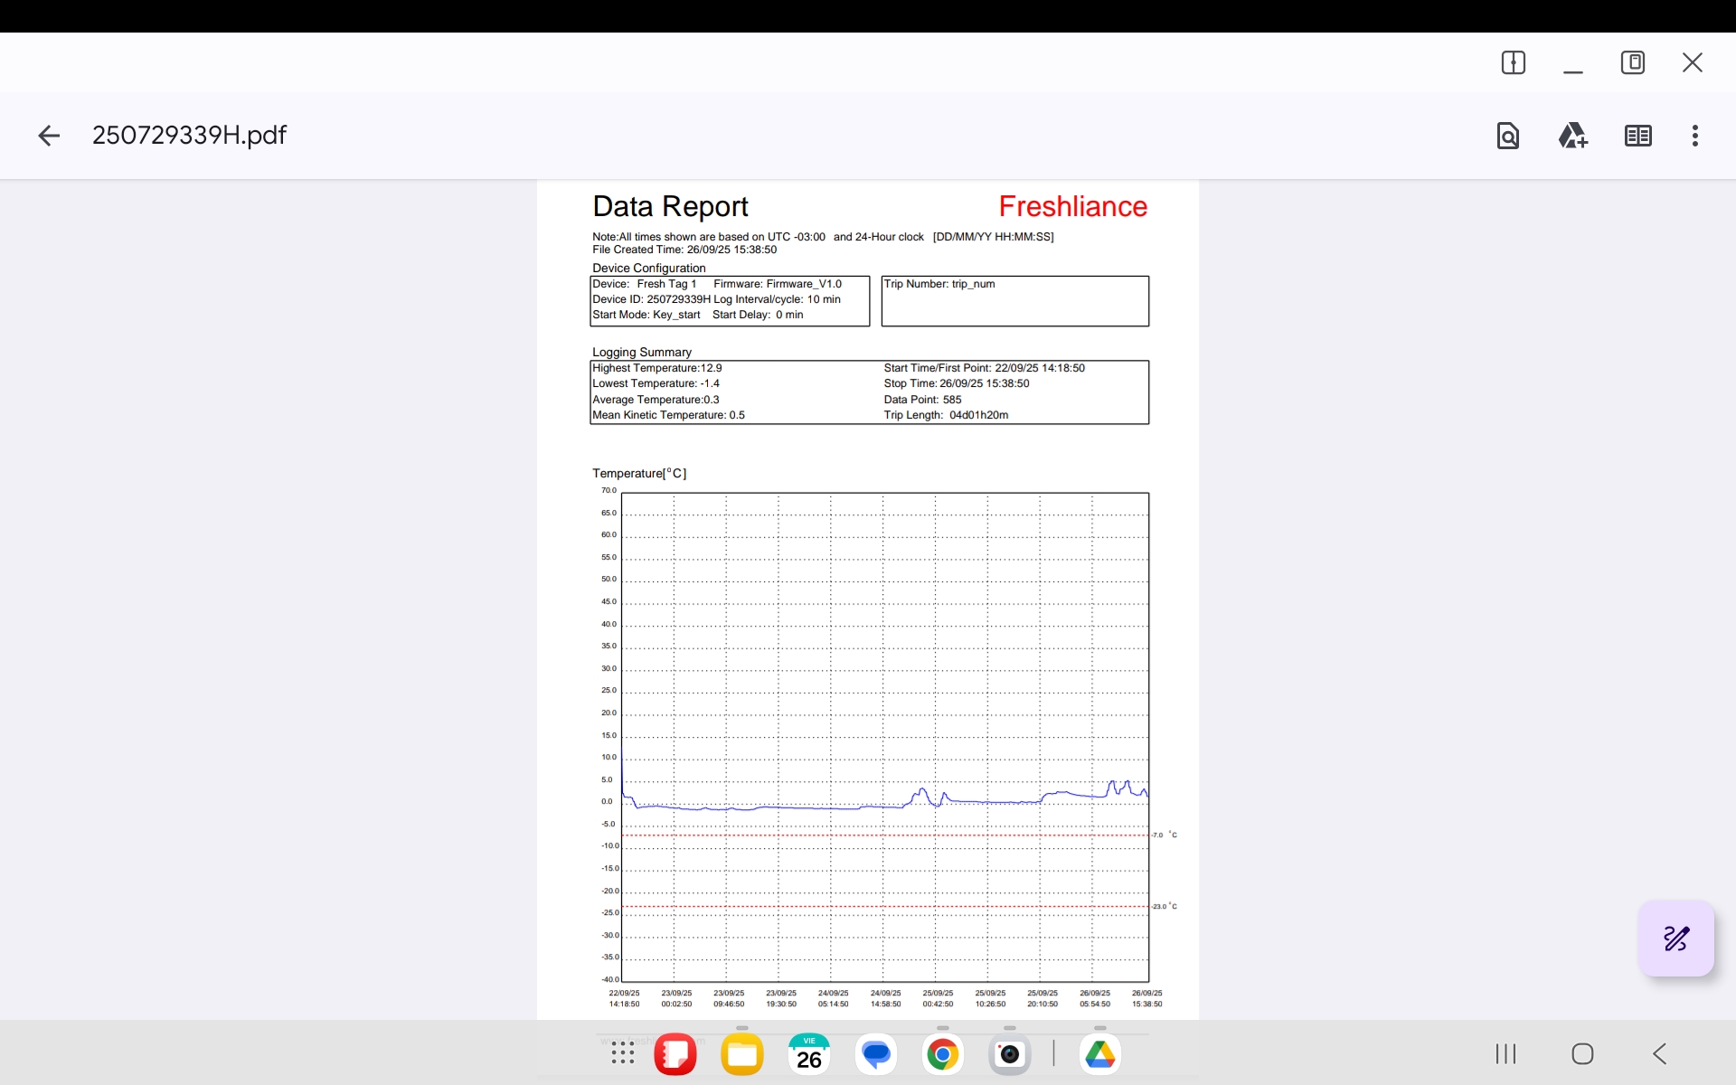
Task: Open the yellow My Files app
Action: click(x=741, y=1054)
